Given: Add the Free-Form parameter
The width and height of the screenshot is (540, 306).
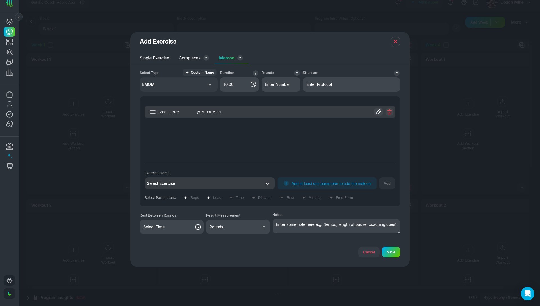Looking at the screenshot, I should 341,198.
